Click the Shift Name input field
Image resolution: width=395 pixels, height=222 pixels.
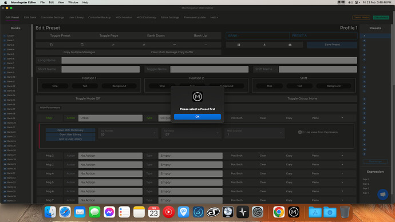[318, 69]
